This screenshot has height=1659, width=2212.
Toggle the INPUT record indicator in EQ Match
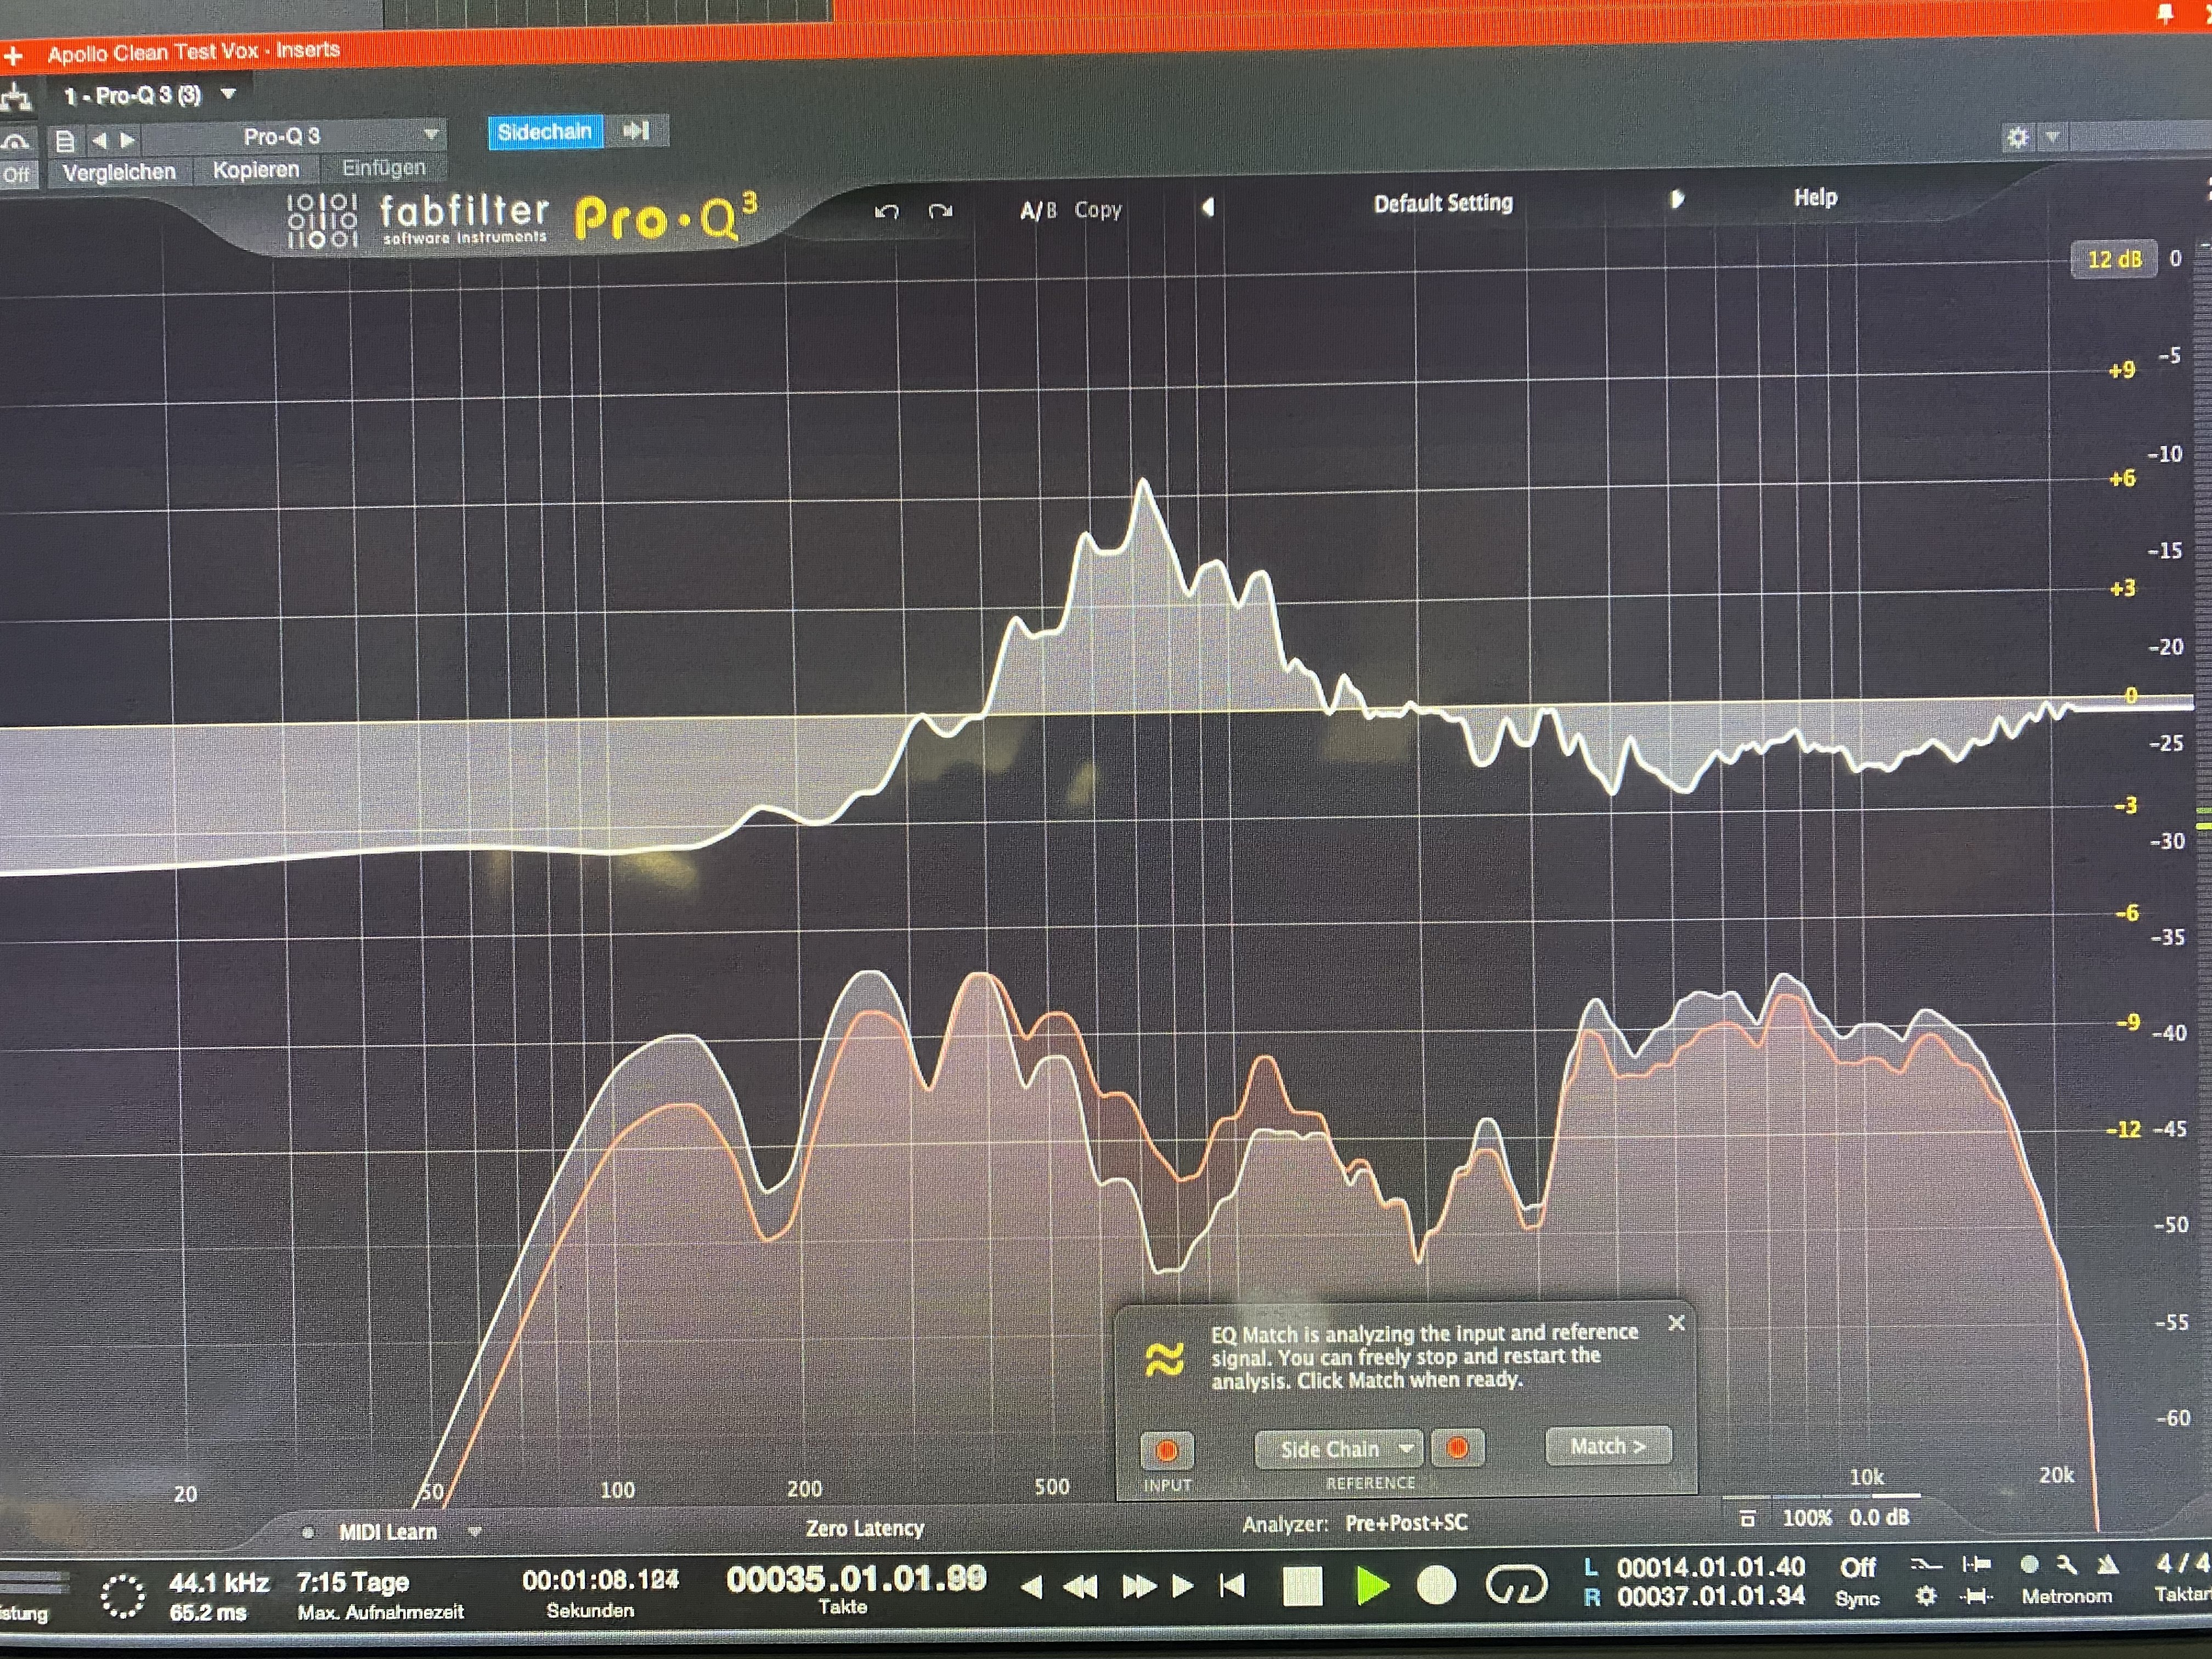[x=1166, y=1449]
